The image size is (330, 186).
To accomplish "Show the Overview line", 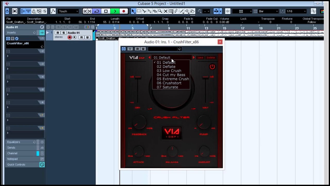I will 34,11.
